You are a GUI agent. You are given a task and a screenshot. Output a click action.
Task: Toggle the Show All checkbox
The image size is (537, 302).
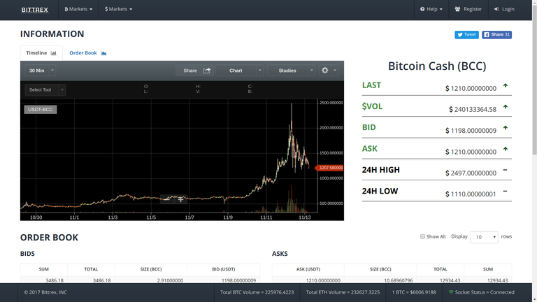pos(422,236)
